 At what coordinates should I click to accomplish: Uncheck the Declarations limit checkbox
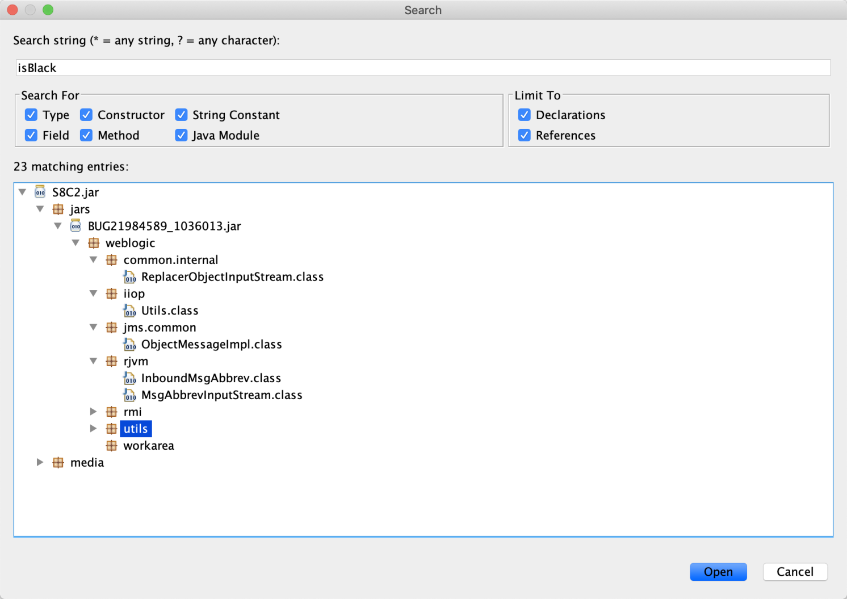click(525, 115)
